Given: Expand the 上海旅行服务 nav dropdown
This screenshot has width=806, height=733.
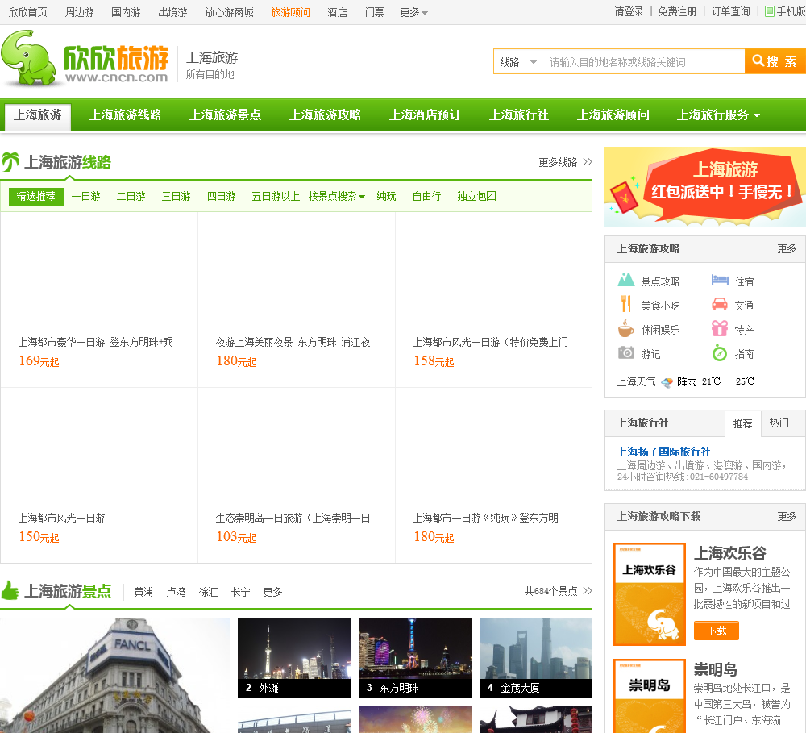Looking at the screenshot, I should tap(718, 115).
